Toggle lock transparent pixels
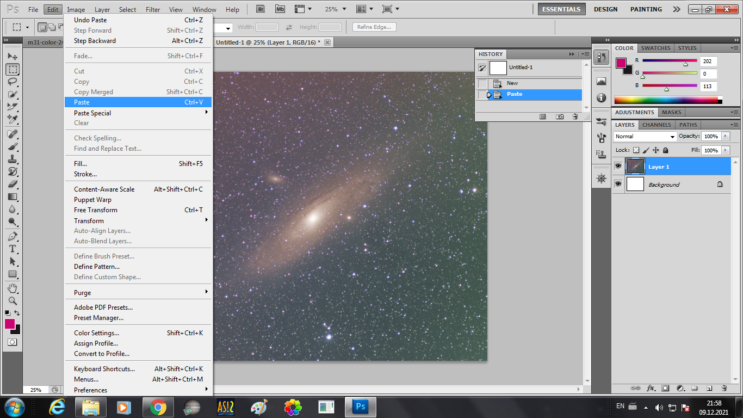This screenshot has width=743, height=418. click(x=636, y=150)
